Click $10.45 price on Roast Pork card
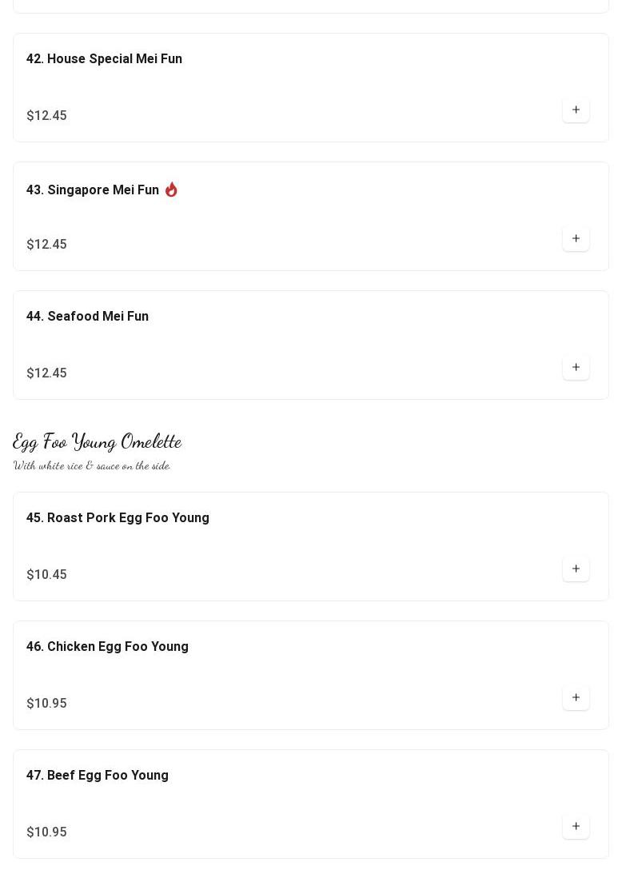Screen dimensions: 622x874 46,575
